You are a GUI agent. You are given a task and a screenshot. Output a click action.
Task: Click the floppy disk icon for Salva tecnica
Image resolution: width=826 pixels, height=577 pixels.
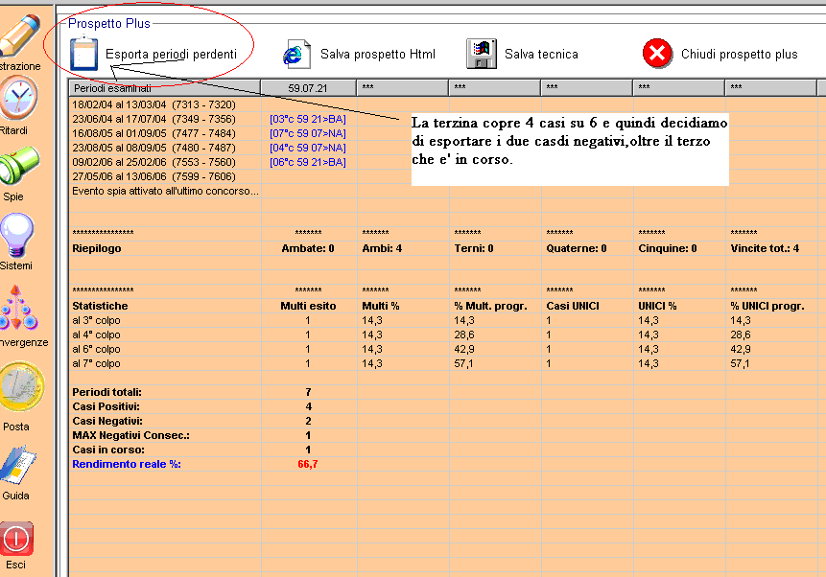point(482,54)
